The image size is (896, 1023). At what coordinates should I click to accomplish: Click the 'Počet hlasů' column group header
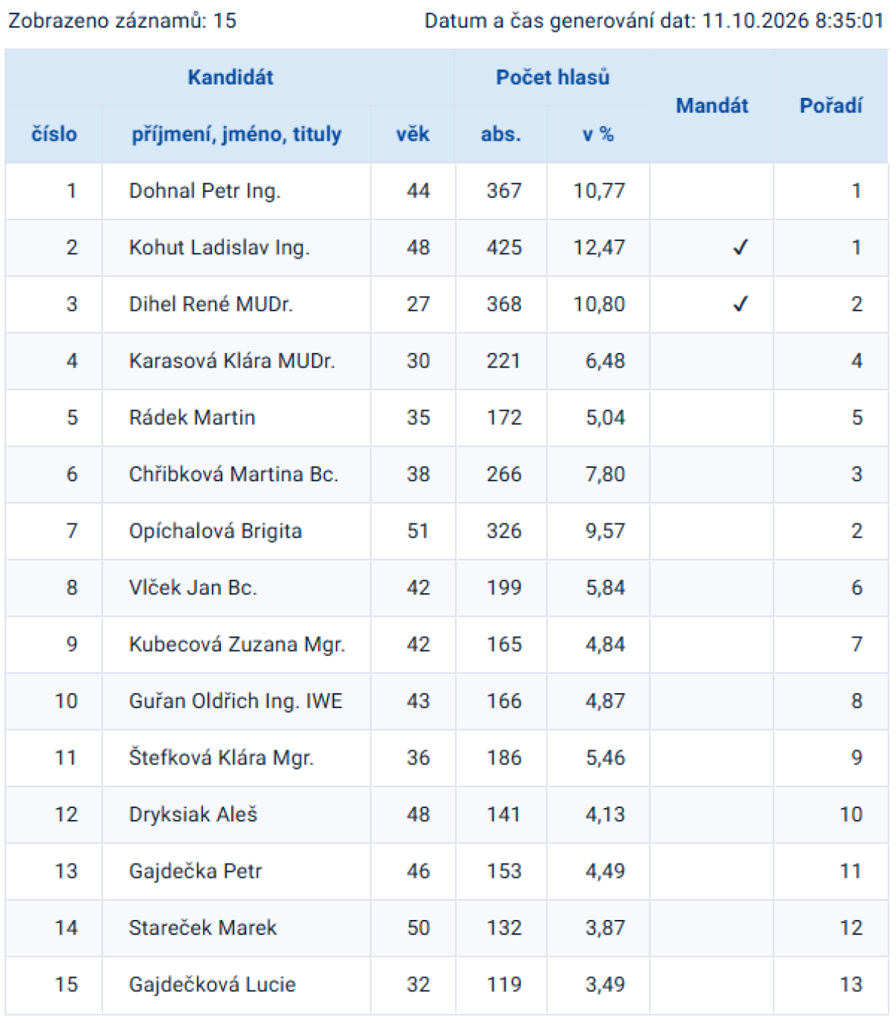click(x=553, y=77)
